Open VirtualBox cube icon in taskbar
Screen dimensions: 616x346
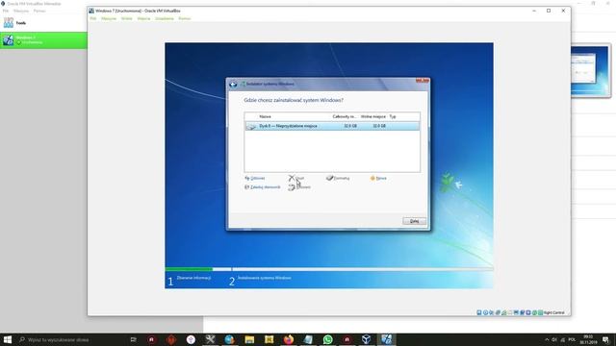click(366, 339)
